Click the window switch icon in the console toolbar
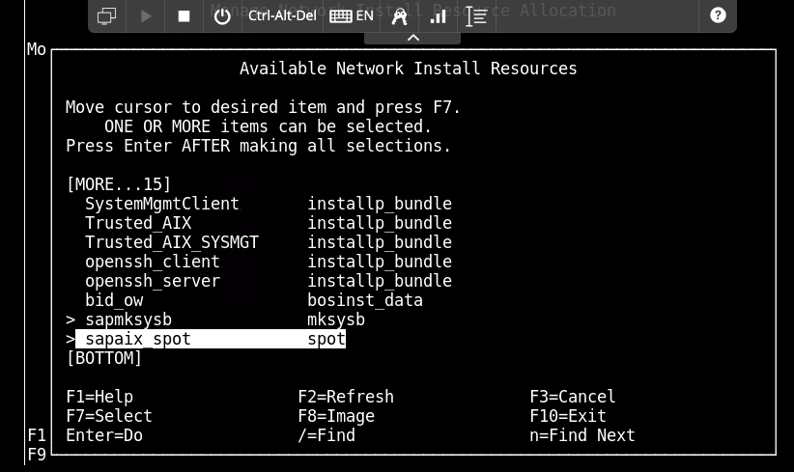 106,16
